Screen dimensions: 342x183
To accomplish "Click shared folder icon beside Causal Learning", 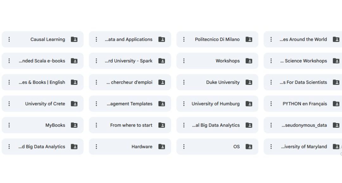I will (74, 39).
